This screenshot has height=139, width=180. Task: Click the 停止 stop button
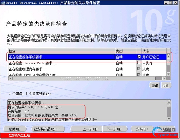166,85
